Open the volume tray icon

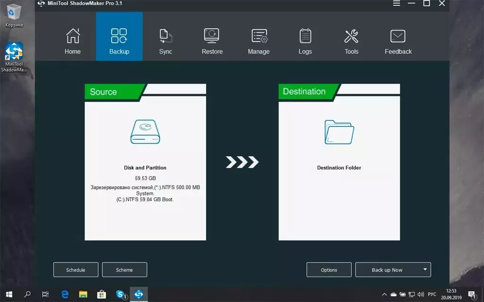click(x=420, y=294)
